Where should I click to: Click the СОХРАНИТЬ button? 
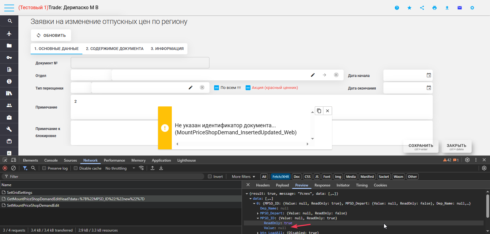coord(421,147)
